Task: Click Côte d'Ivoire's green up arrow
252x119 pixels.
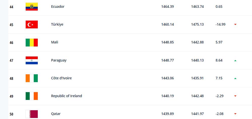Action: pos(235,78)
